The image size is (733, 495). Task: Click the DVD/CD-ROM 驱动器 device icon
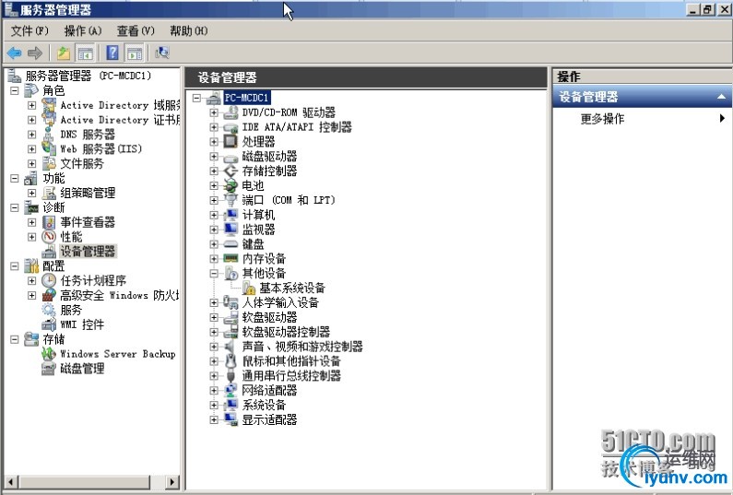(x=231, y=112)
